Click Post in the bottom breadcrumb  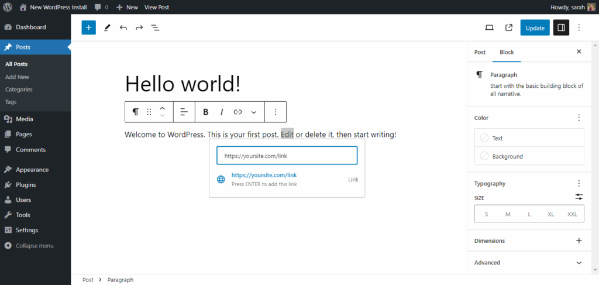88,280
